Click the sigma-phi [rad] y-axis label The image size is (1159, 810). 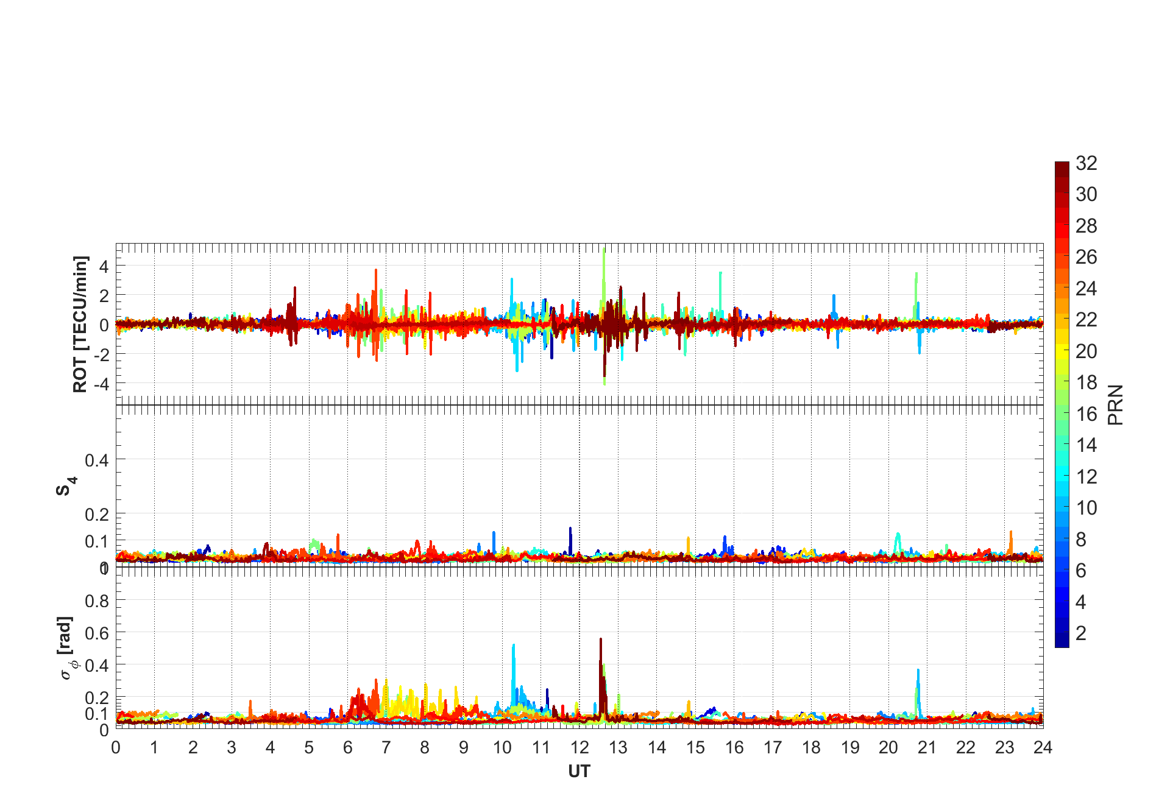coord(67,648)
